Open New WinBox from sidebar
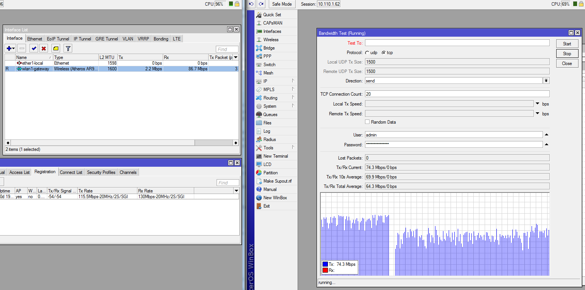585x290 pixels. pyautogui.click(x=276, y=198)
